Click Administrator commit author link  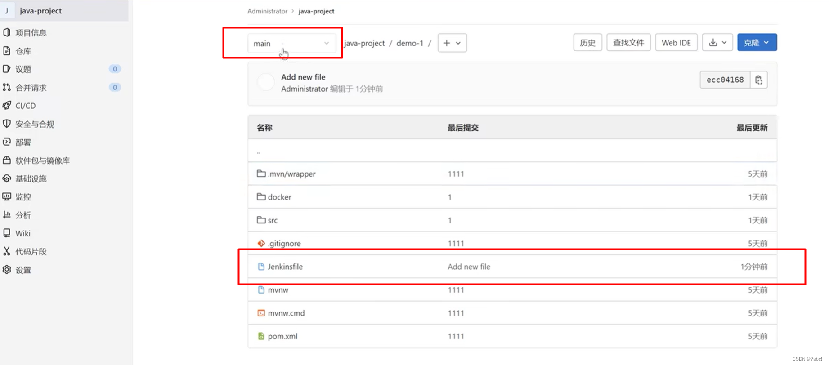(x=305, y=89)
